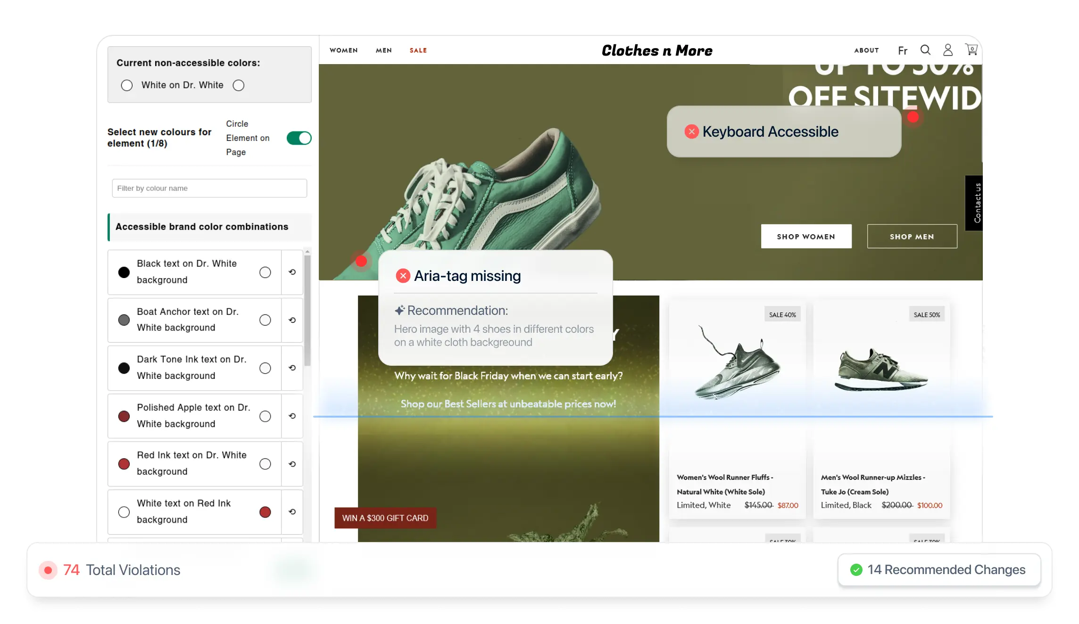Viewport: 1079px width, 624px height.
Task: Select Boat Anchor text on Dr. White radio
Action: 265,320
